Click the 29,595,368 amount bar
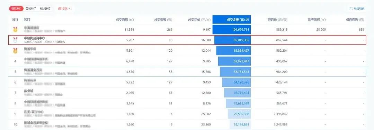The width and height of the screenshot is (374, 130). coord(239,114)
